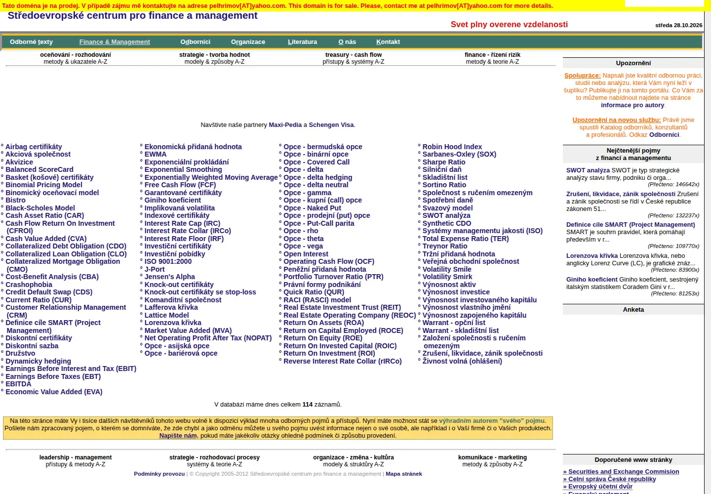Open the Giniho koeficient list entry
This screenshot has width=711, height=494.
pyautogui.click(x=173, y=200)
